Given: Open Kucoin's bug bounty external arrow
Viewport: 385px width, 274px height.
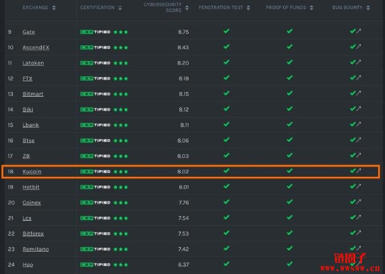Looking at the screenshot, I should tap(359, 170).
